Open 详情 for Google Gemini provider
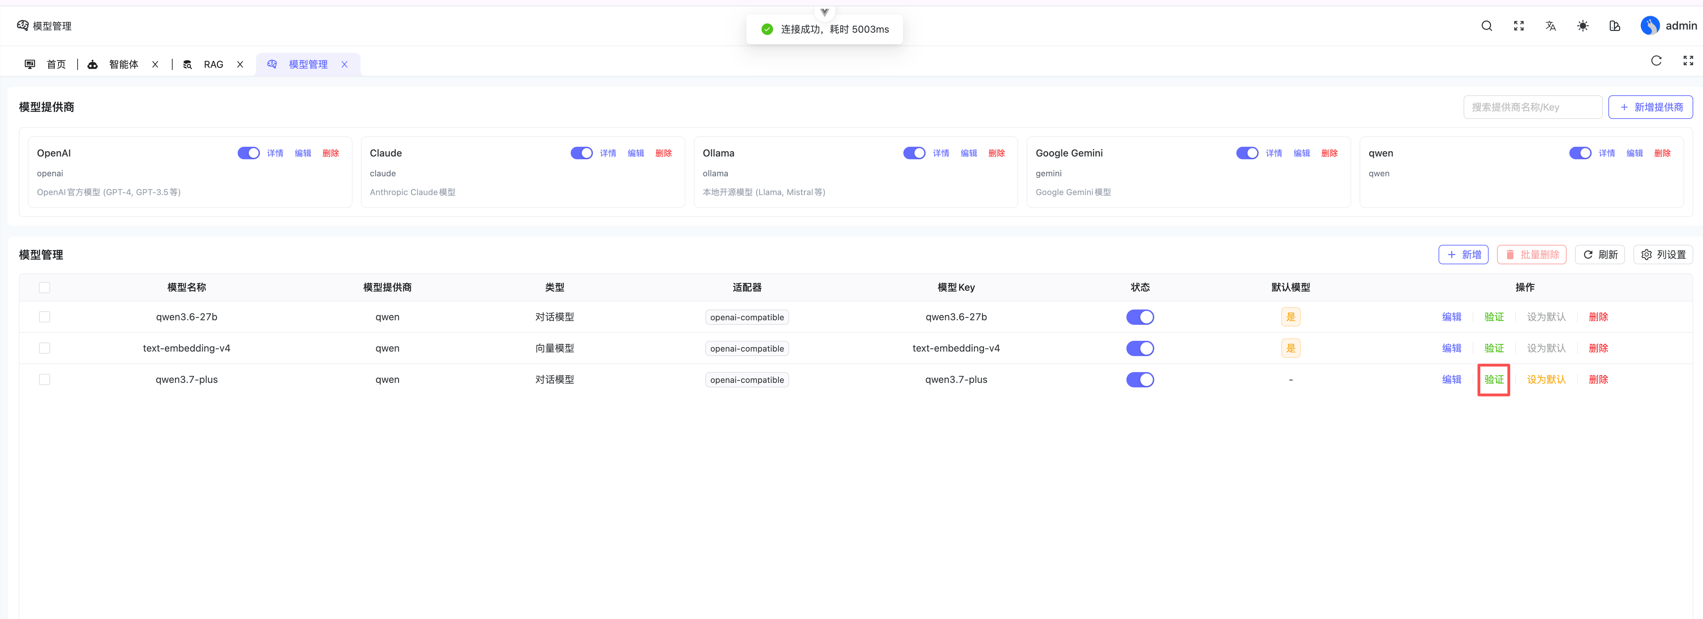The width and height of the screenshot is (1703, 619). tap(1274, 153)
